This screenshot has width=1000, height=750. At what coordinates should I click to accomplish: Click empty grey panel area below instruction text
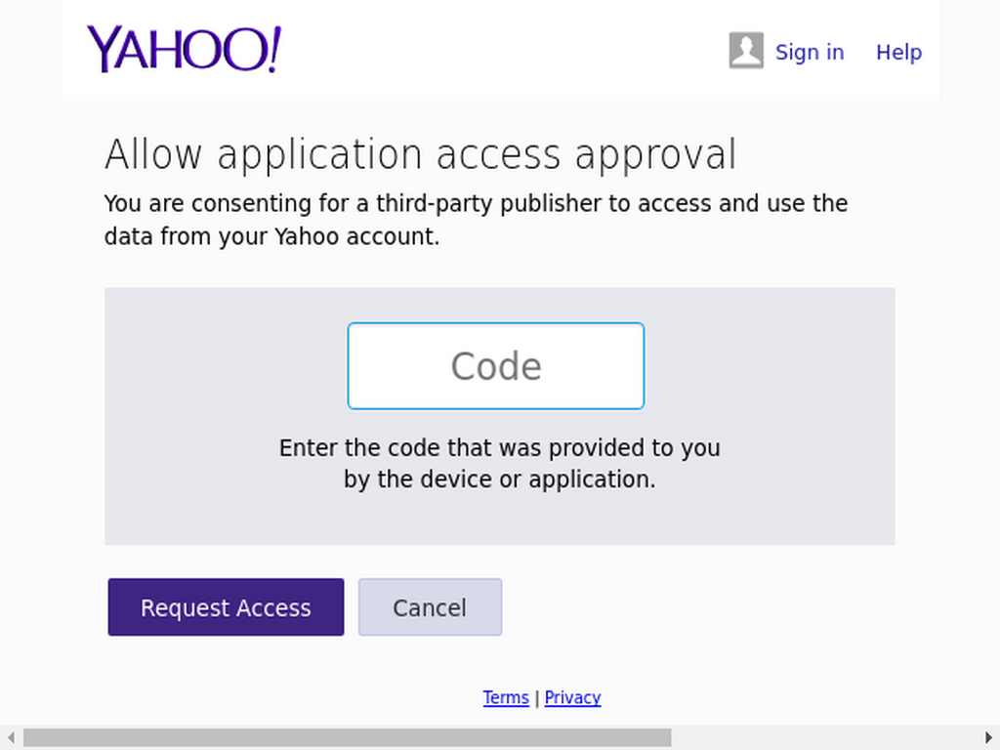point(499,520)
